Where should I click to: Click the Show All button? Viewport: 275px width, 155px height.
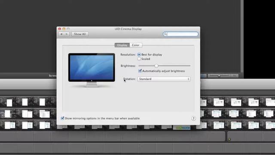80,34
